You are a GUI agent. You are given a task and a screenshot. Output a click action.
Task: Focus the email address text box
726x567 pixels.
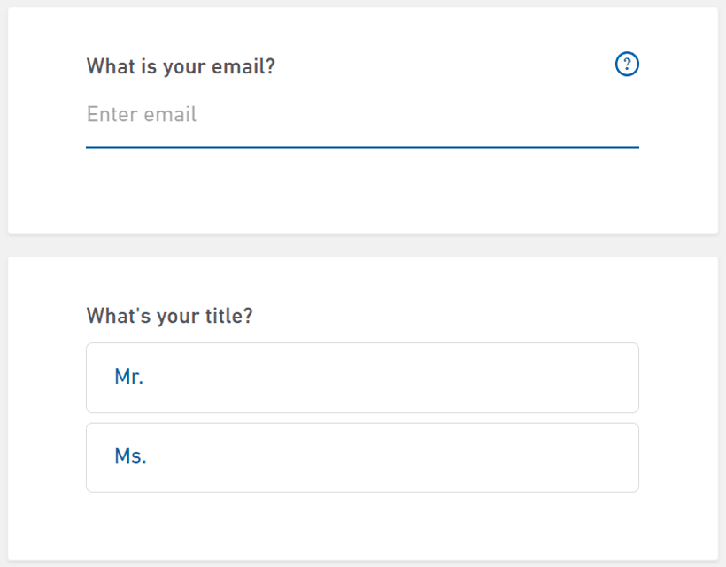tap(361, 115)
